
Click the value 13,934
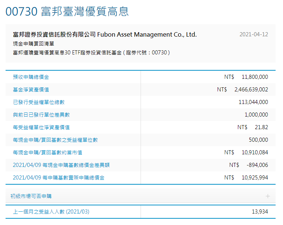pyautogui.click(x=260, y=211)
